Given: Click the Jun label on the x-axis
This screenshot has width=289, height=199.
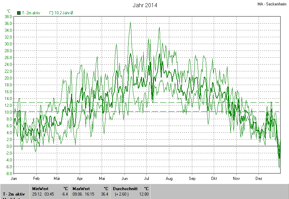Looking at the screenshot, I should point(125,178).
